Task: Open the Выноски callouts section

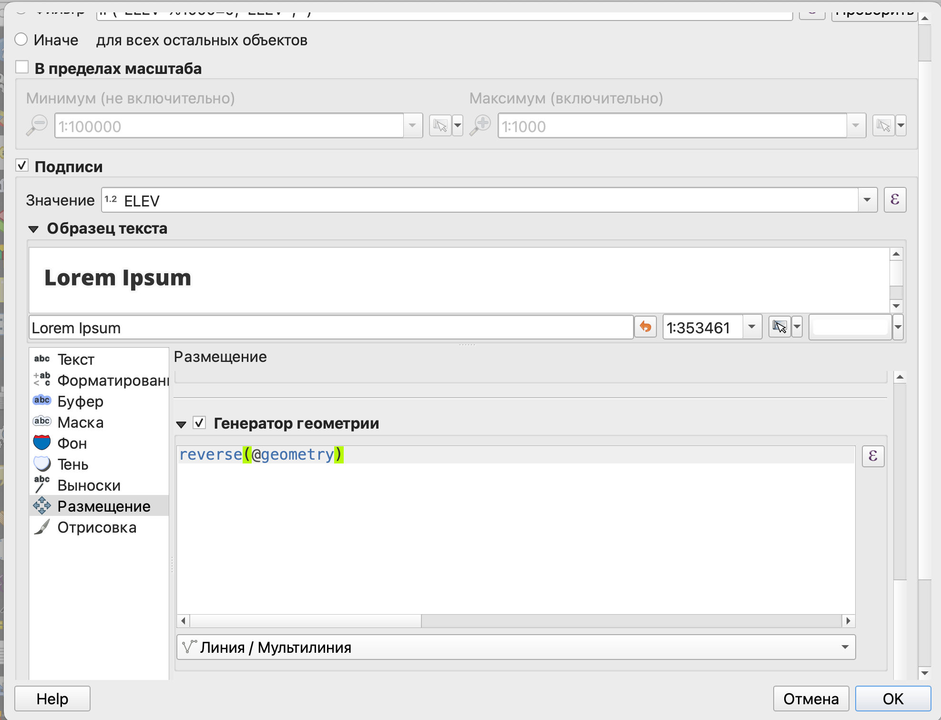Action: pos(89,485)
